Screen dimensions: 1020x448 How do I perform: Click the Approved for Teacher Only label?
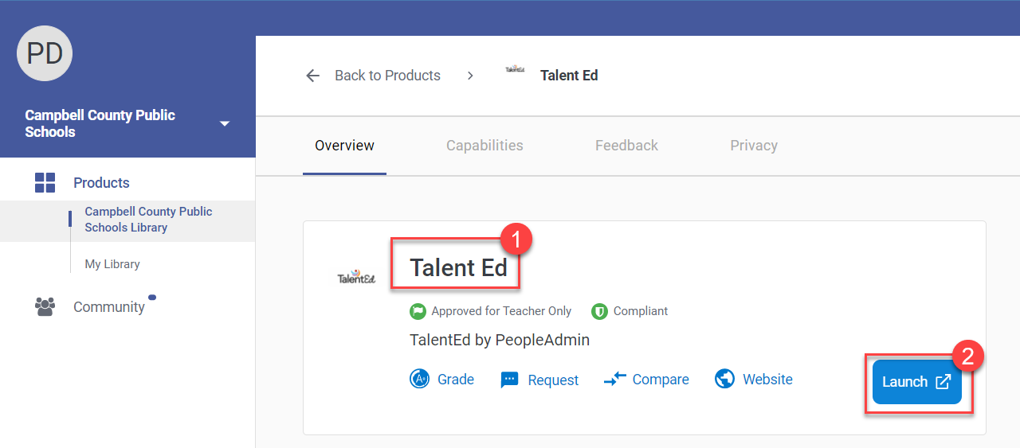pos(501,311)
